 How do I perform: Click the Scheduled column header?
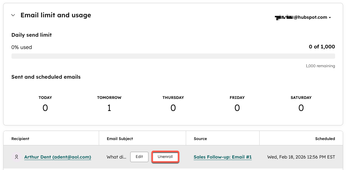pos(325,139)
